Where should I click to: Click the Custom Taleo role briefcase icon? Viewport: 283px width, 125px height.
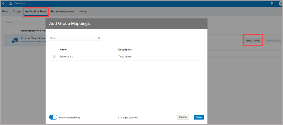(x=15, y=40)
